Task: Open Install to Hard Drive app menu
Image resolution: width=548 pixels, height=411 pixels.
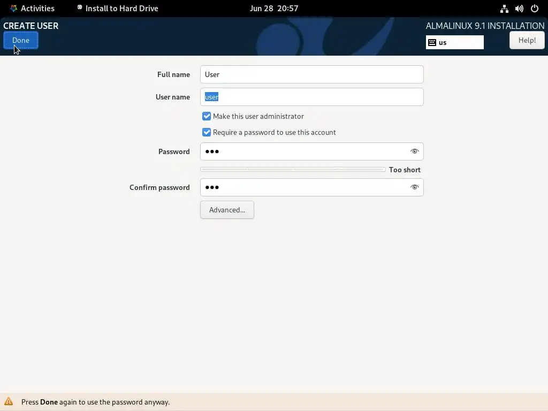Action: [x=118, y=9]
